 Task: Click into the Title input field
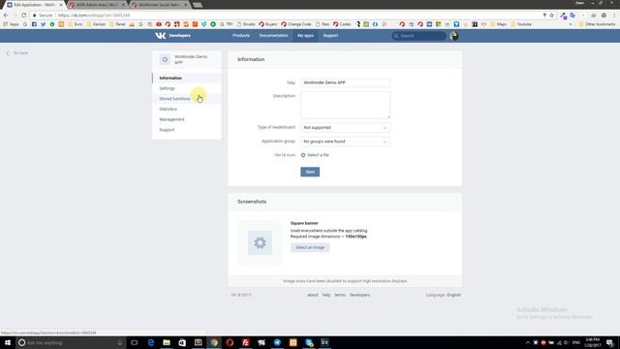(x=345, y=82)
